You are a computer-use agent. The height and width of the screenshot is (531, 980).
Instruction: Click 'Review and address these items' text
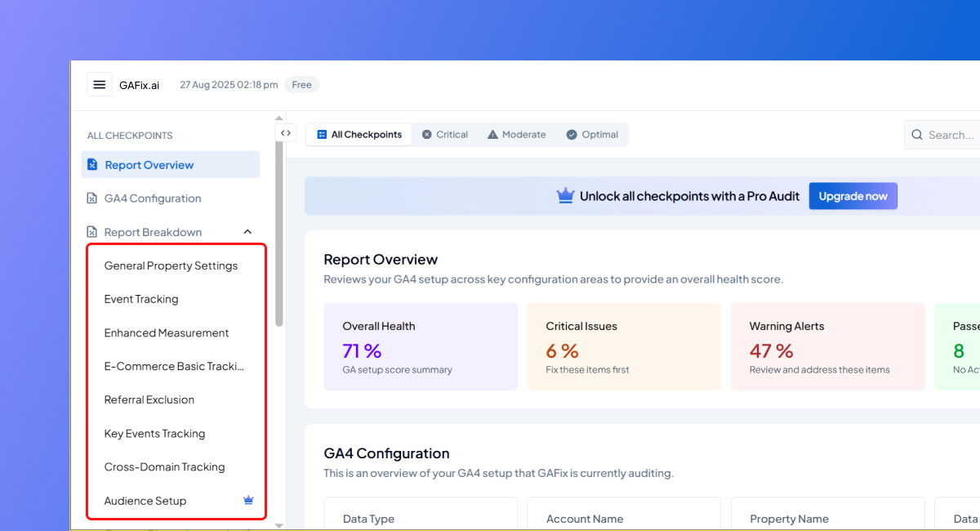820,370
